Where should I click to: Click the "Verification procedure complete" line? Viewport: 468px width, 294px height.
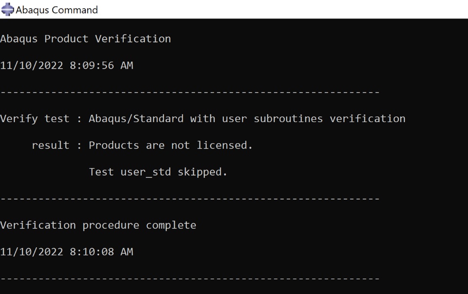point(98,225)
